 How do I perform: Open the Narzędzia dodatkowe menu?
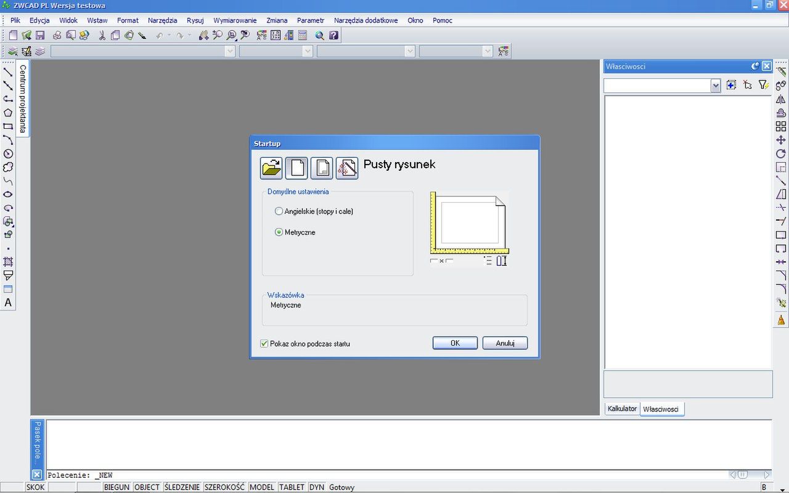click(x=366, y=20)
